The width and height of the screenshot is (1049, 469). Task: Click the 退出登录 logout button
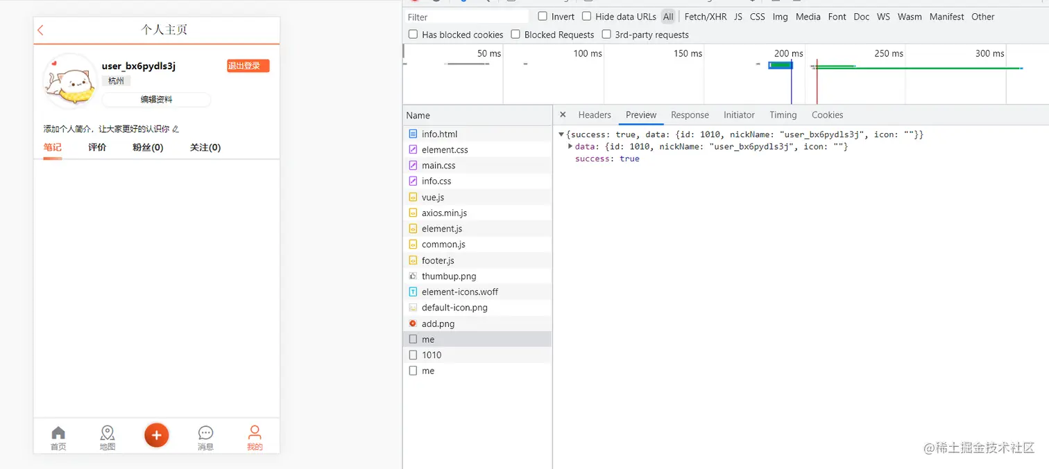[x=248, y=66]
